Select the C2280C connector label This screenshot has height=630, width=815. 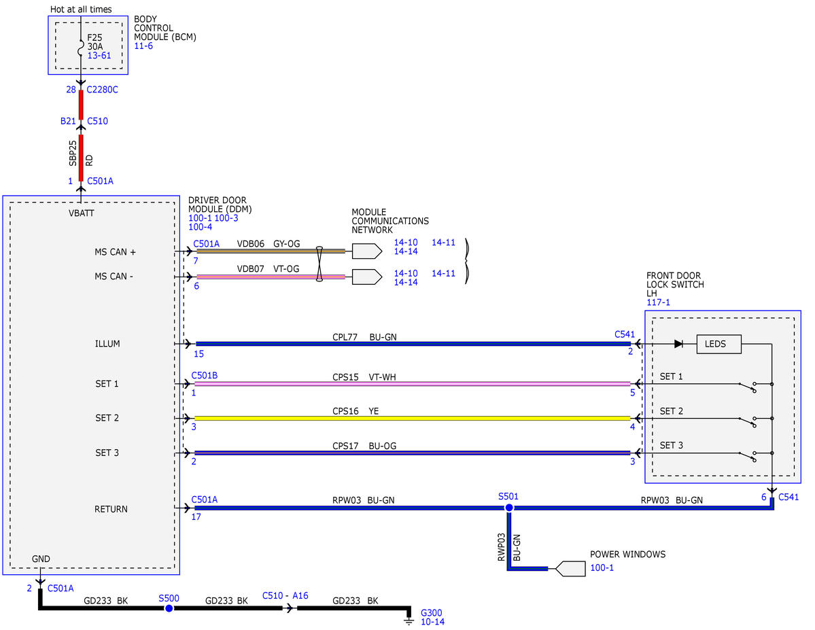point(103,90)
